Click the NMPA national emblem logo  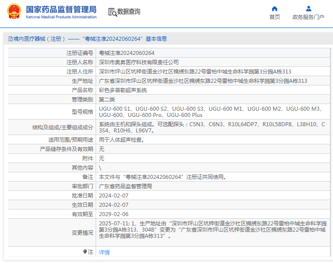pyautogui.click(x=13, y=12)
